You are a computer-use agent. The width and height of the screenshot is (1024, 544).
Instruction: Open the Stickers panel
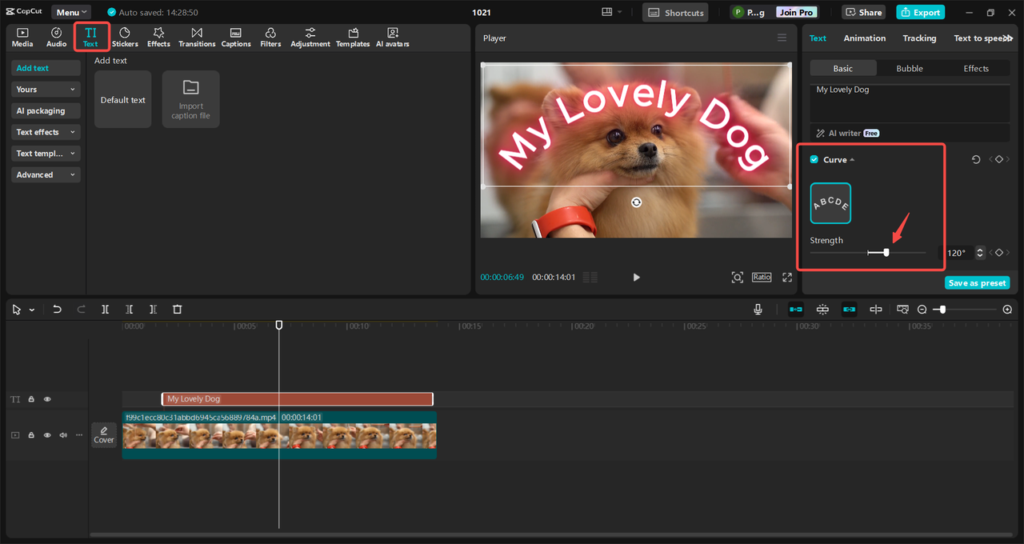pos(125,37)
